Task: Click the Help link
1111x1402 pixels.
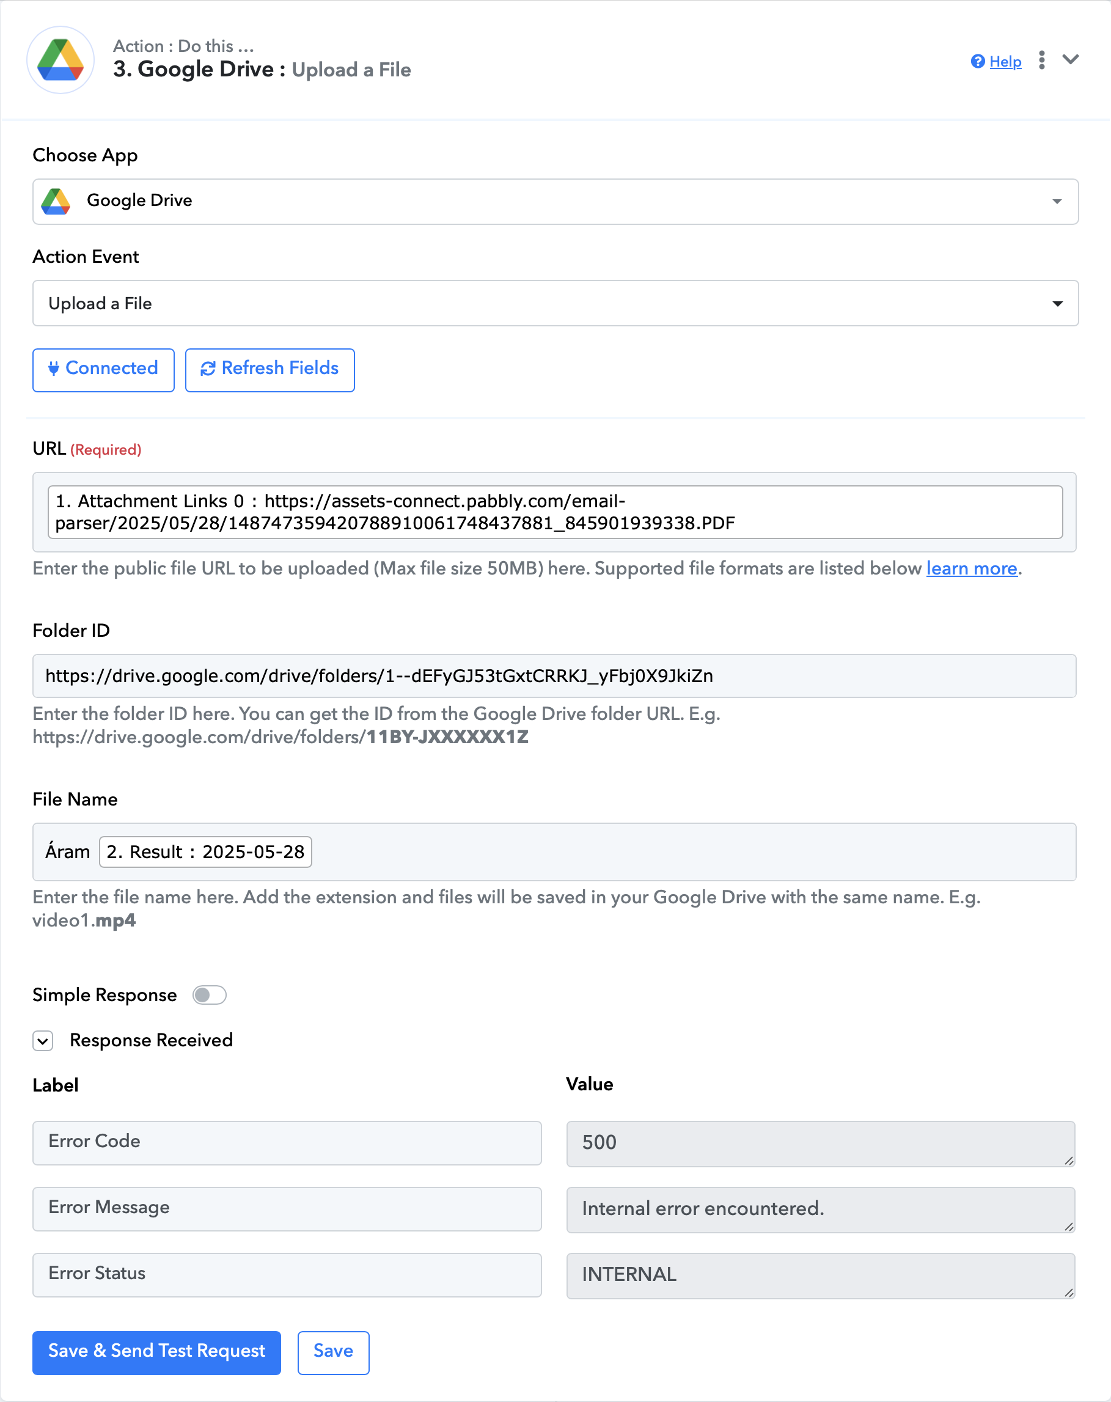Action: click(1005, 62)
